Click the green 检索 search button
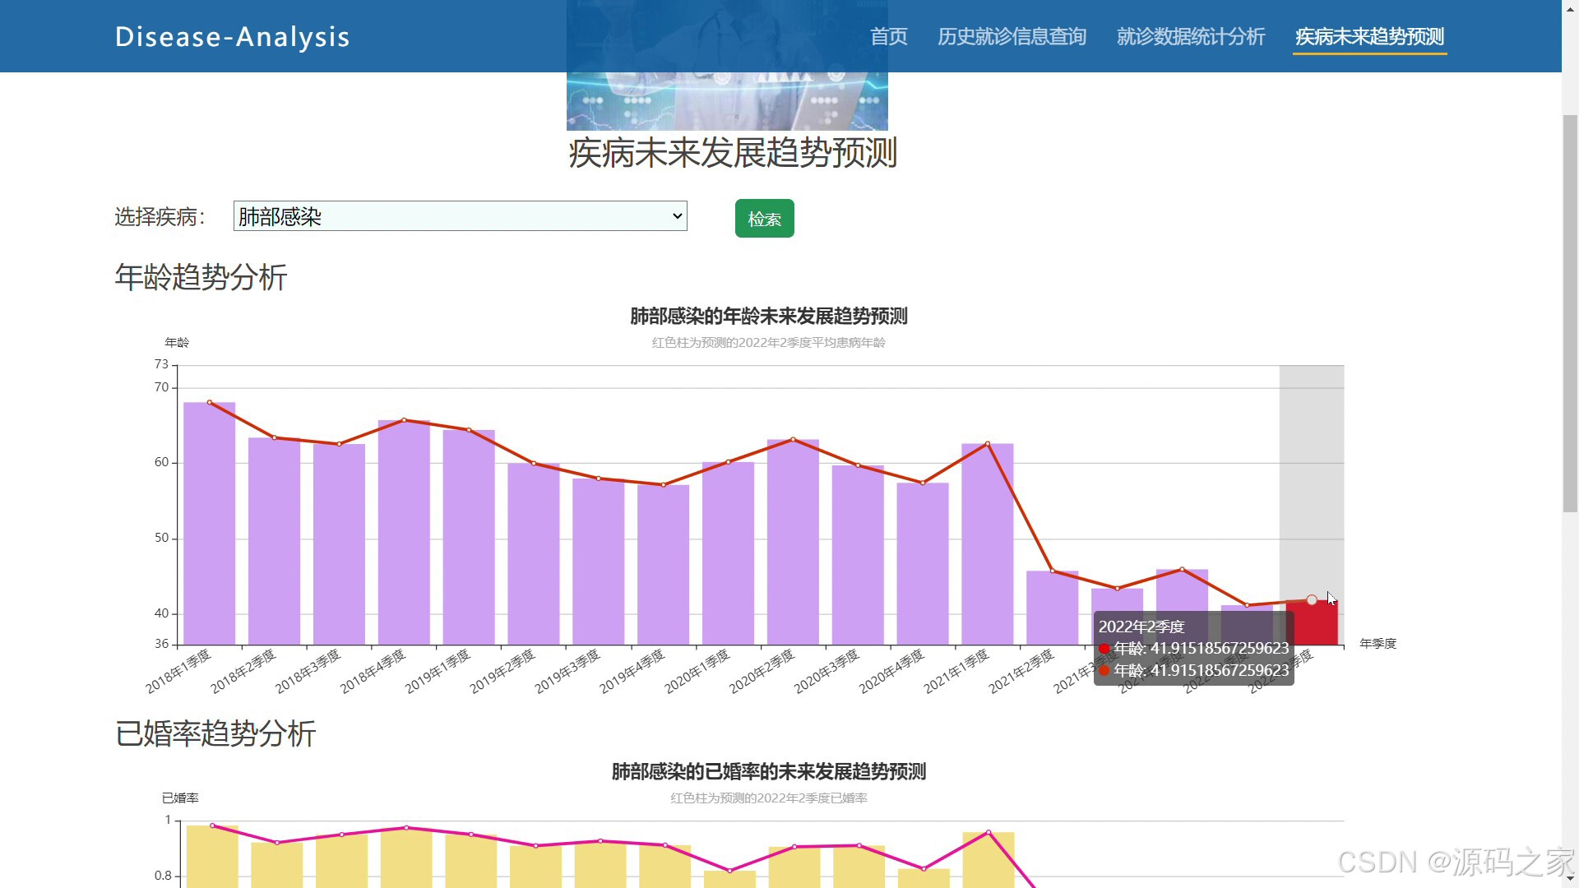 [x=765, y=219]
